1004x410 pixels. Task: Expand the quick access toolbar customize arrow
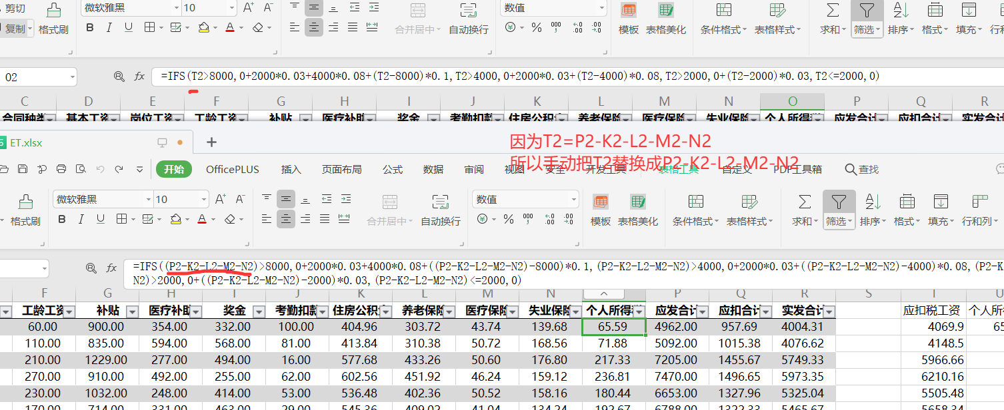(139, 170)
